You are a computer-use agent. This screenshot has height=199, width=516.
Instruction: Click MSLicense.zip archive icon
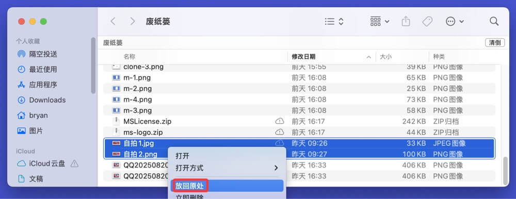click(116, 121)
